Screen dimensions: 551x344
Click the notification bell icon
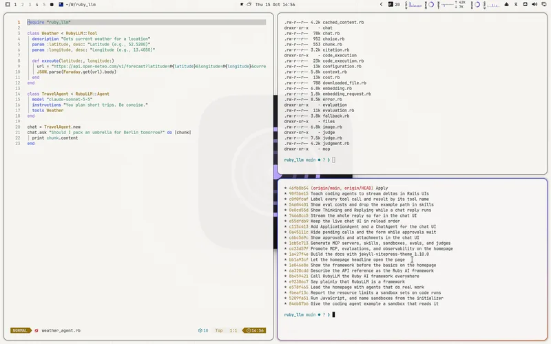click(506, 5)
